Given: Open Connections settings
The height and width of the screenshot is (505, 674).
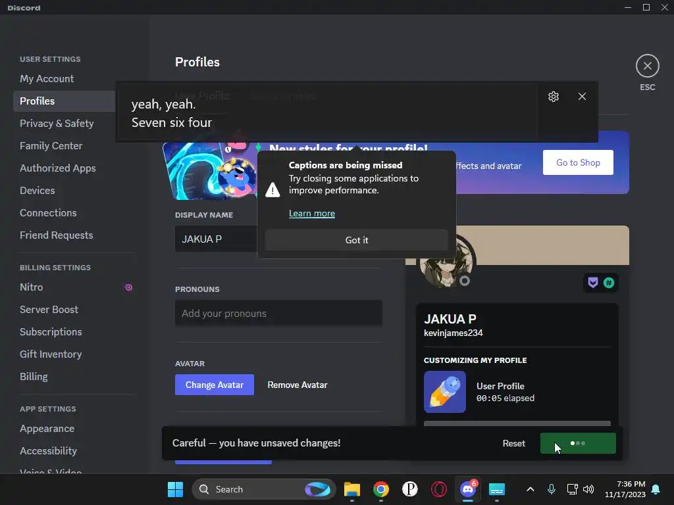Looking at the screenshot, I should 48,212.
